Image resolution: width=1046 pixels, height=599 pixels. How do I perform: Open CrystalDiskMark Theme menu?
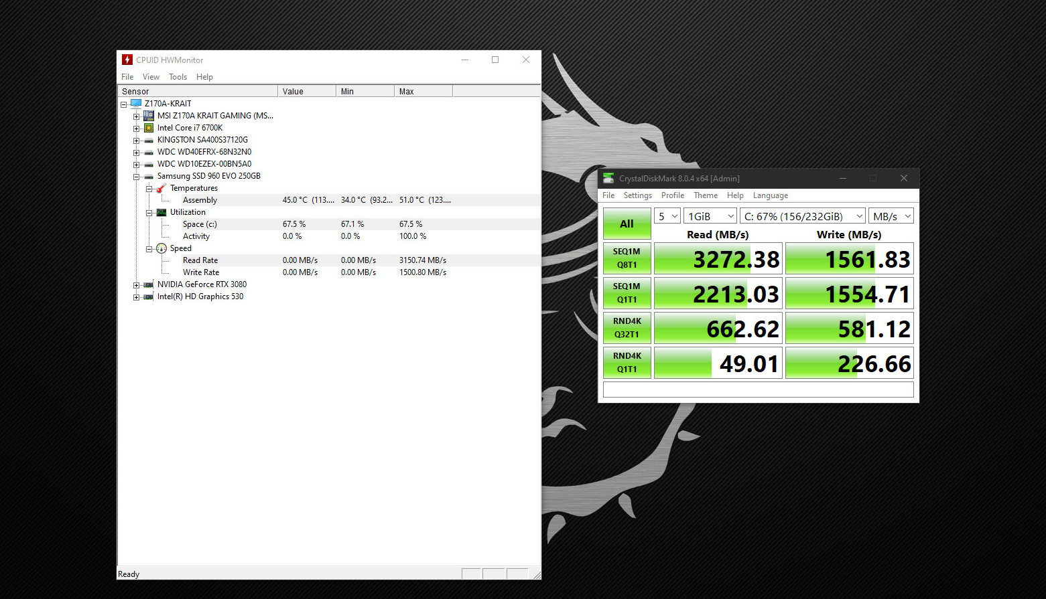[x=706, y=195]
